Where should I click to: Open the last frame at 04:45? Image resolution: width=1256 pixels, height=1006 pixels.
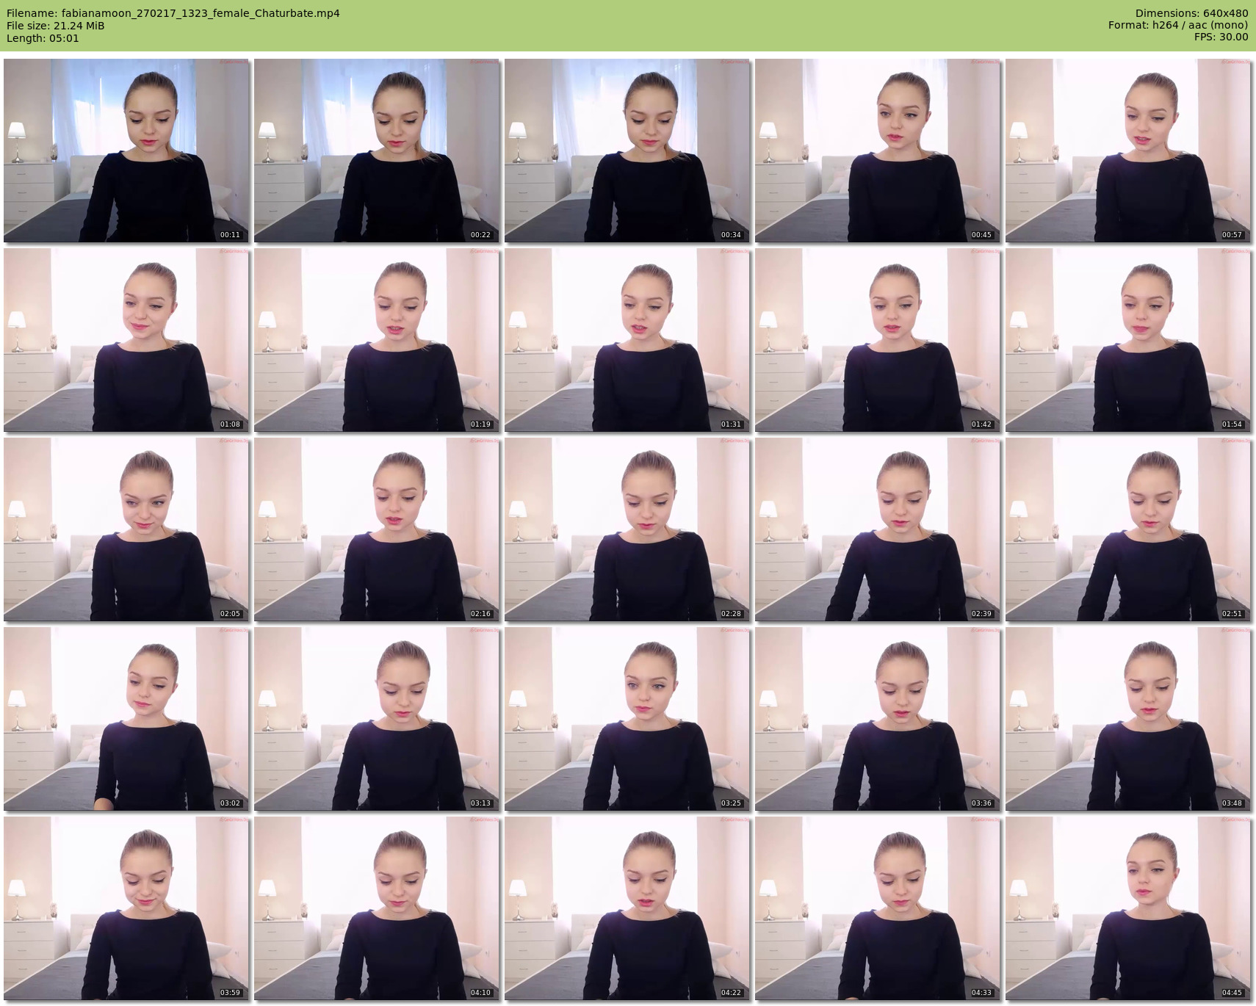pos(1128,908)
